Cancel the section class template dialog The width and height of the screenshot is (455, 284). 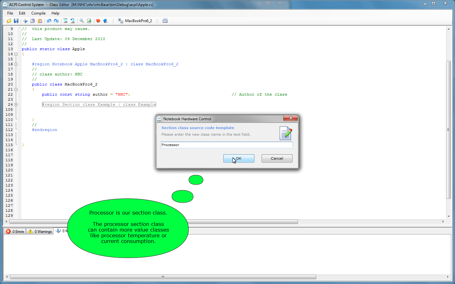[277, 158]
